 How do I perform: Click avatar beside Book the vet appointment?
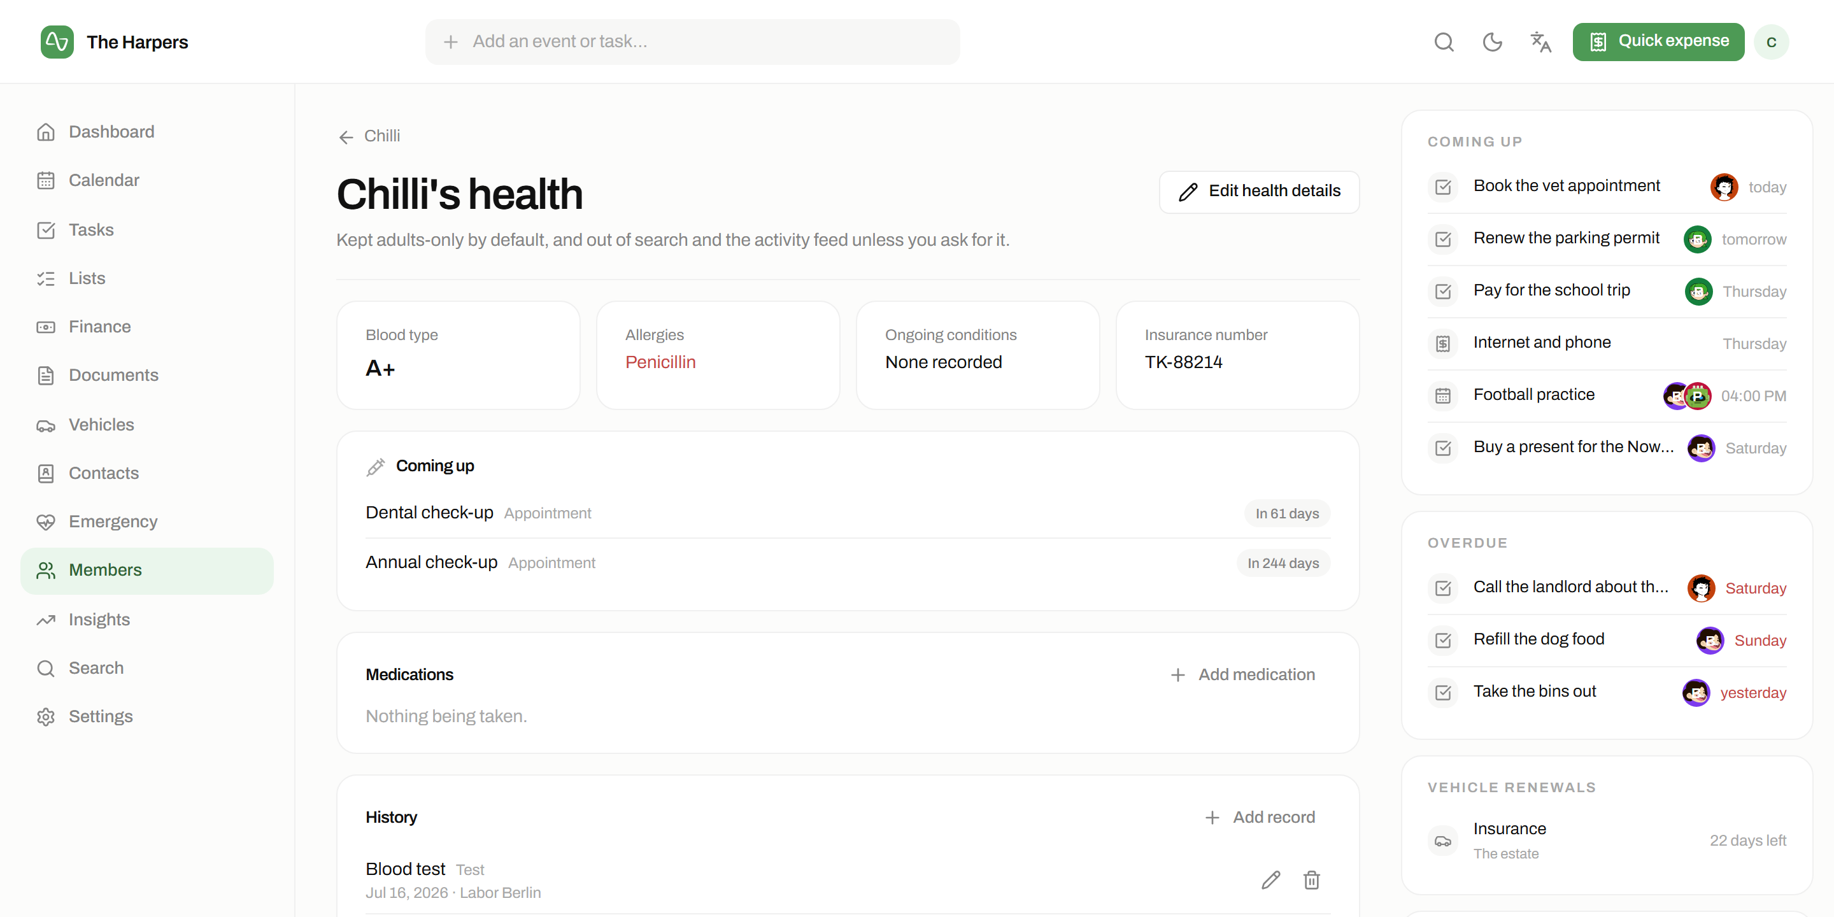tap(1724, 187)
